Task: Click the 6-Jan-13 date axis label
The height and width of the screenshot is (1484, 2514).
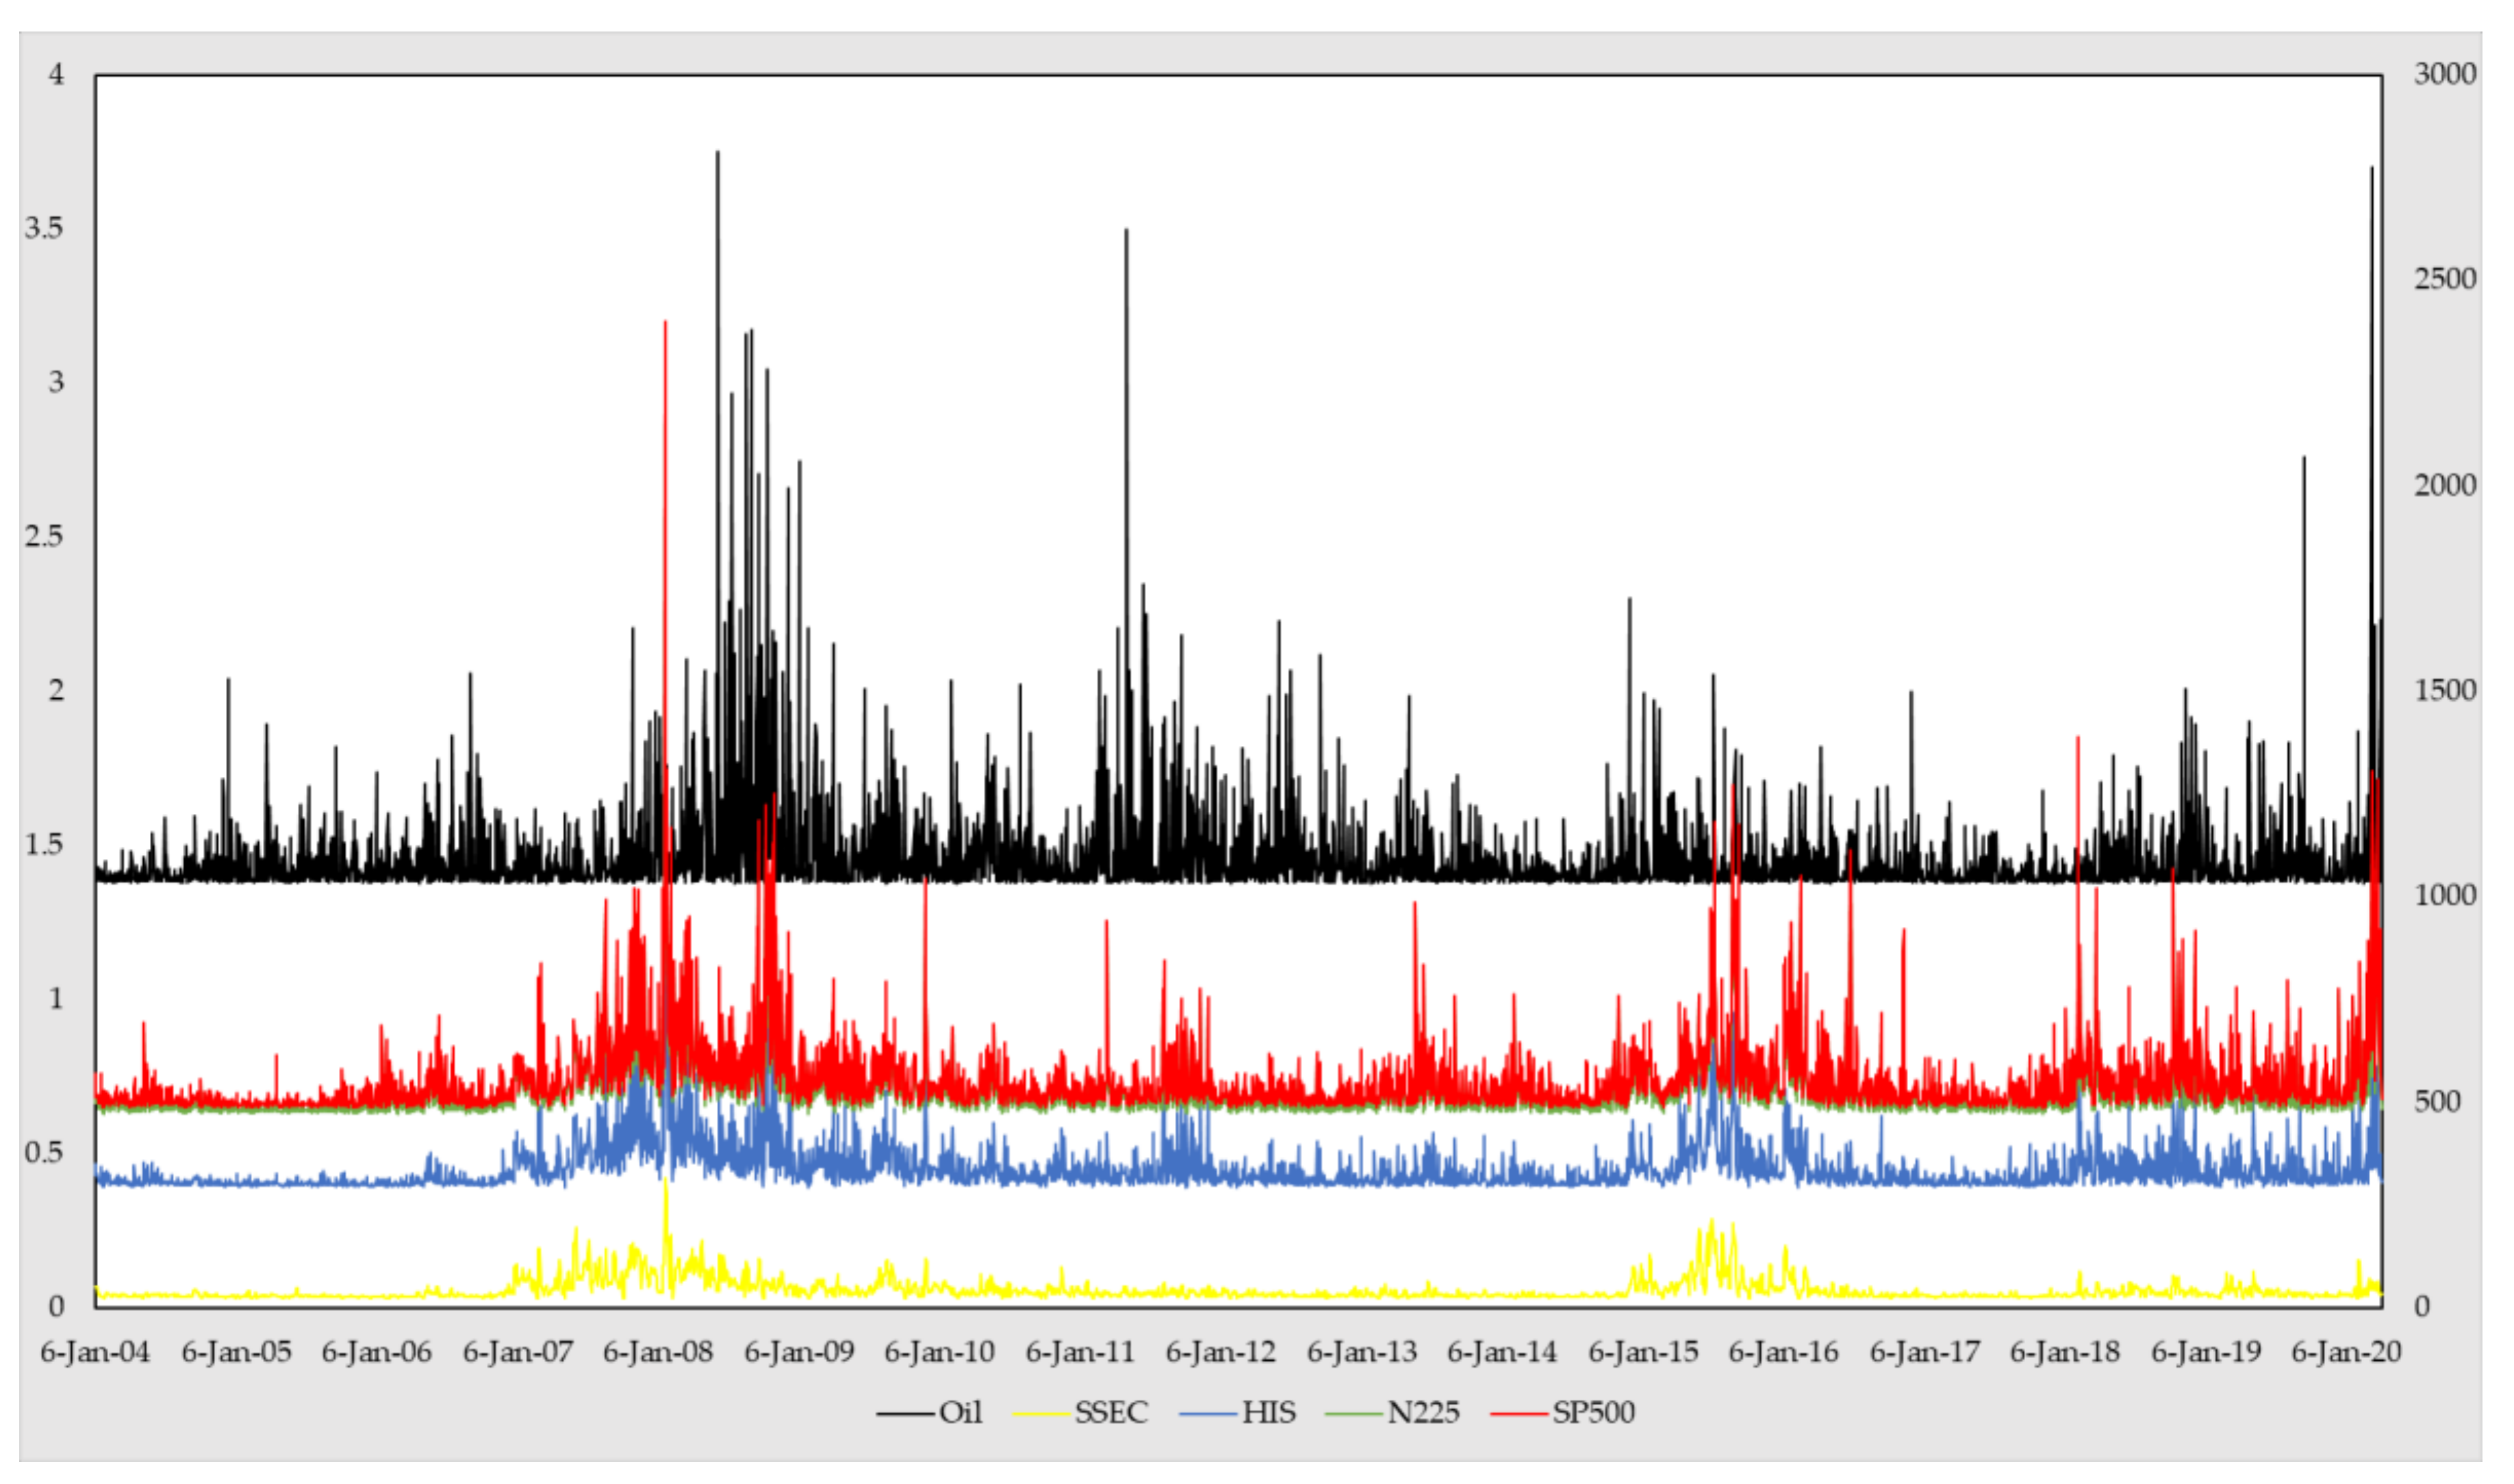Action: [1362, 1352]
